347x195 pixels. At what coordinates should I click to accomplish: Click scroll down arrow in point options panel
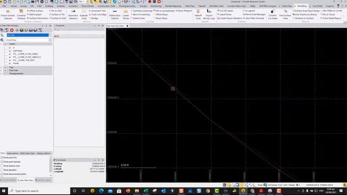tap(51, 175)
